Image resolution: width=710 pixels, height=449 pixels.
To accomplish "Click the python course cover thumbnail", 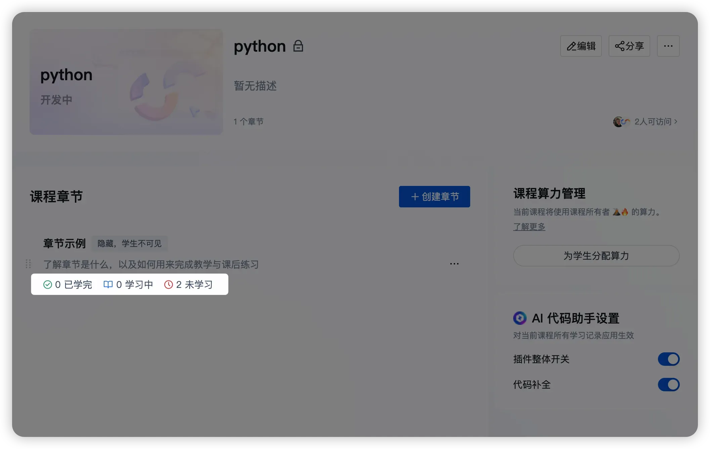I will (126, 82).
